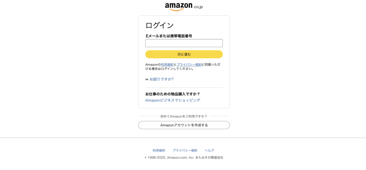Focus the Eメールまたは携帯電話番号 input field
The image size is (366, 170).
(x=184, y=43)
